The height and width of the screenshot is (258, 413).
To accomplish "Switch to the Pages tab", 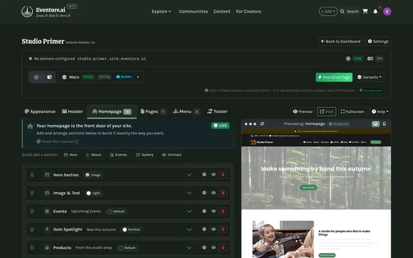I will (153, 111).
